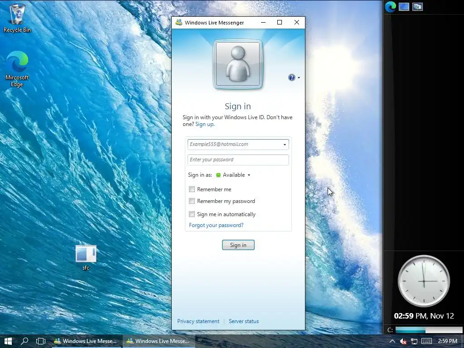Screen dimensions: 464x348
Task: Click the C: drive usage bar
Action: point(429,330)
